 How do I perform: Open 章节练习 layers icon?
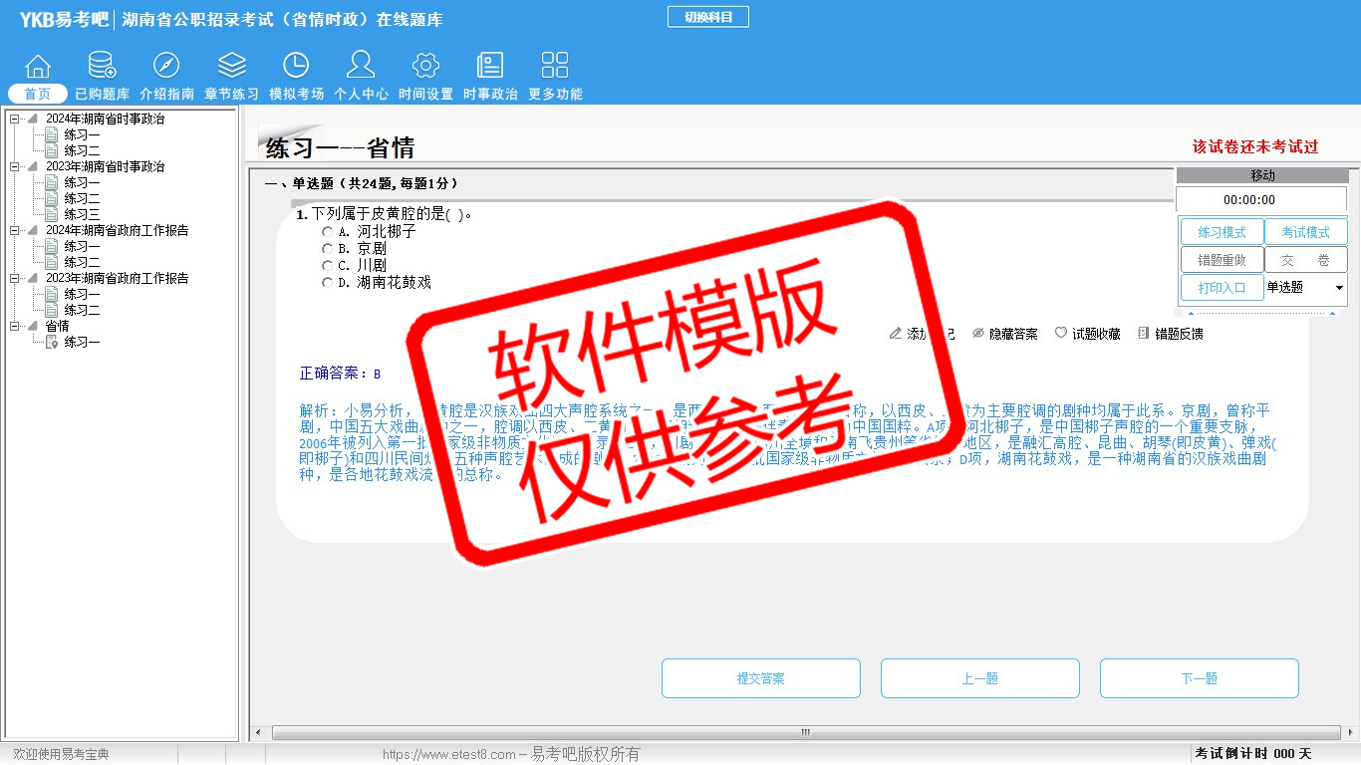231,67
